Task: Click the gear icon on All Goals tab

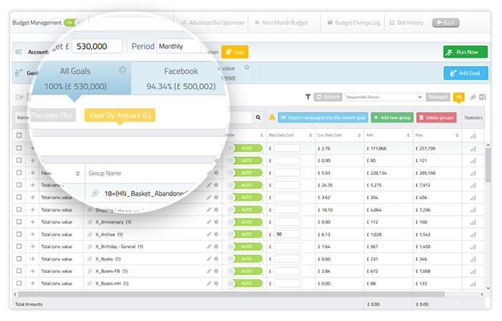Action: 123,70
